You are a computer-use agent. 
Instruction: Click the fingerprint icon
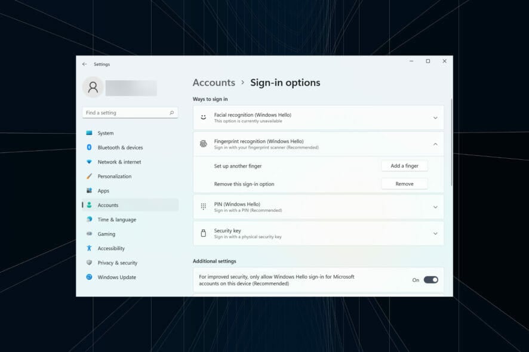(x=204, y=144)
